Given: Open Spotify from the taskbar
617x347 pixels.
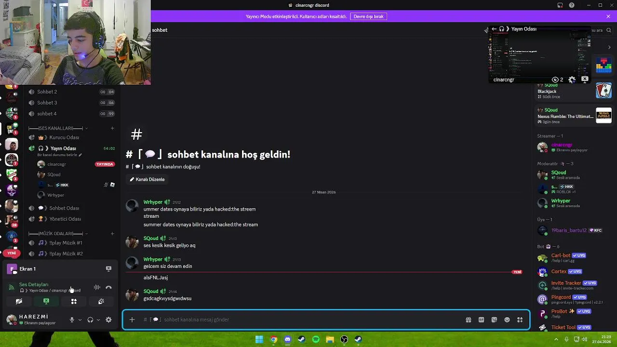Looking at the screenshot, I should [316, 339].
